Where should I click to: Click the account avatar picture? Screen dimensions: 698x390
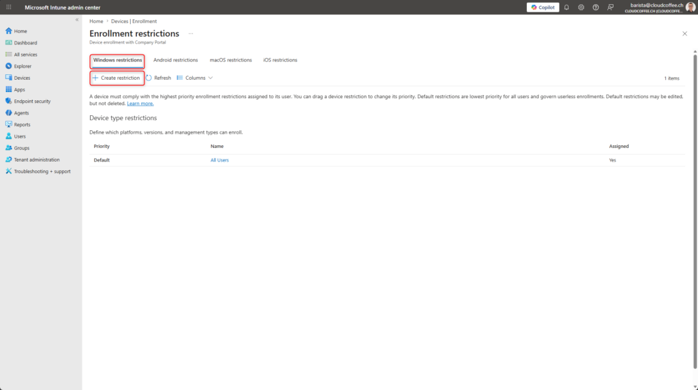point(691,7)
